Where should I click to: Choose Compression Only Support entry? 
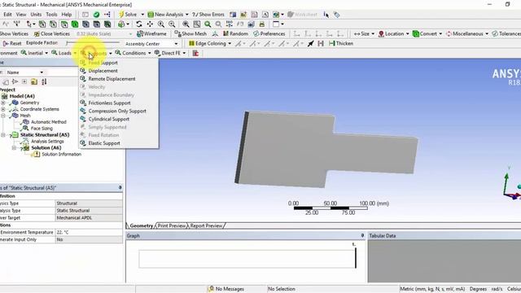click(117, 111)
